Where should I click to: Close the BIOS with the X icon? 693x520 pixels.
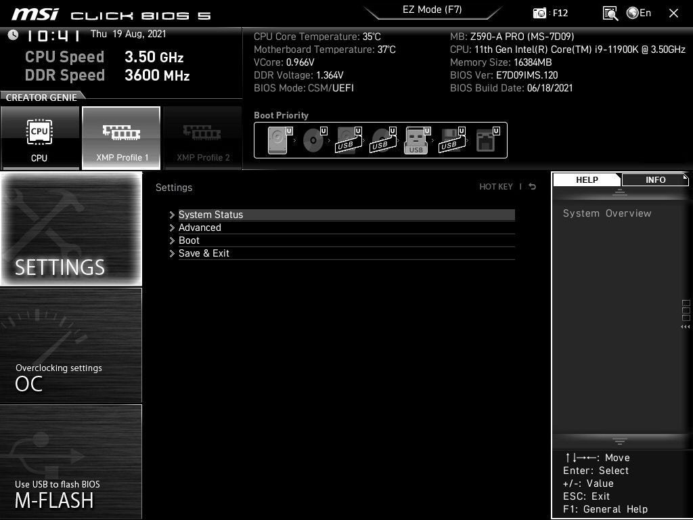[x=673, y=14]
